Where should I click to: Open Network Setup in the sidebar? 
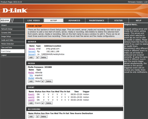coord(13,29)
